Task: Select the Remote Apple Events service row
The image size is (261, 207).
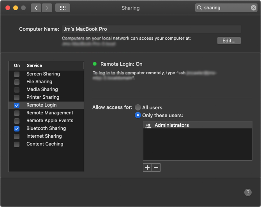Action: pyautogui.click(x=46, y=121)
